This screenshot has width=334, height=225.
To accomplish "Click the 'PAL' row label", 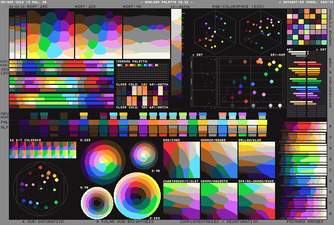I will [5, 122].
